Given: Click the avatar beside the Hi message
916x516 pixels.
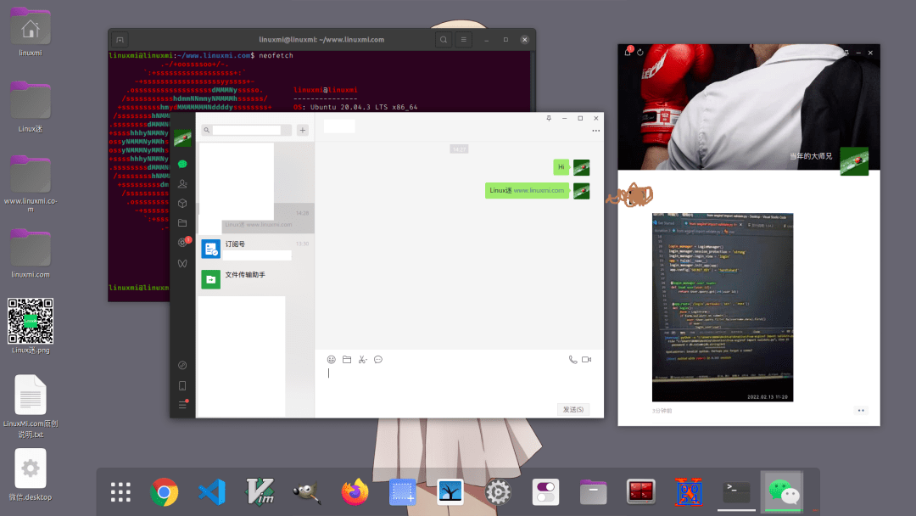Looking at the screenshot, I should (581, 167).
